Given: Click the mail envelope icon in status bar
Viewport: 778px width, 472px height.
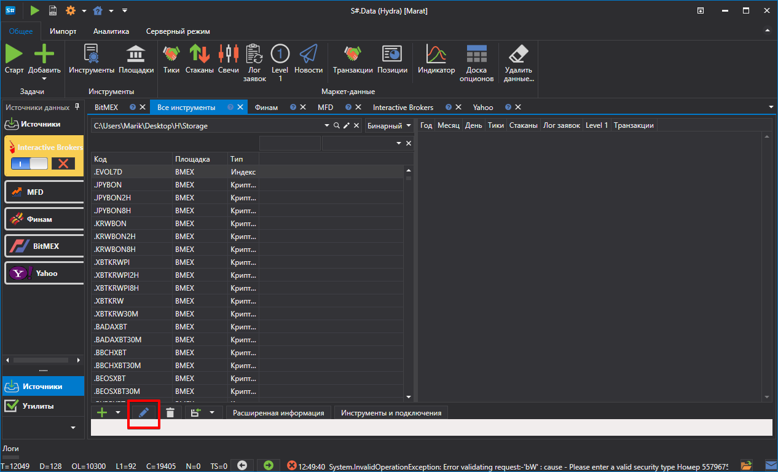Looking at the screenshot, I should point(771,465).
